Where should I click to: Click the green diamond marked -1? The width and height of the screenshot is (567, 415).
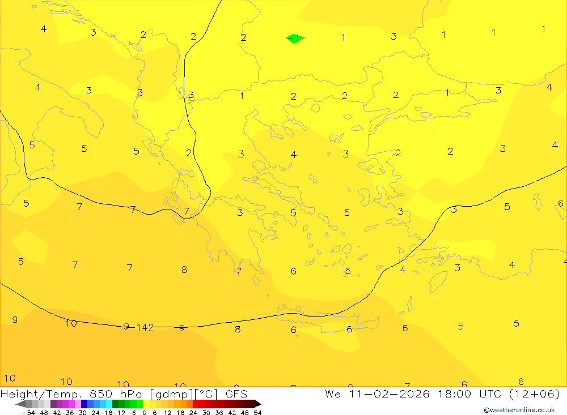295,38
